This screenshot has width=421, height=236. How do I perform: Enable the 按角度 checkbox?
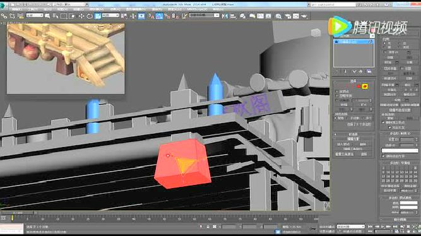(337, 100)
